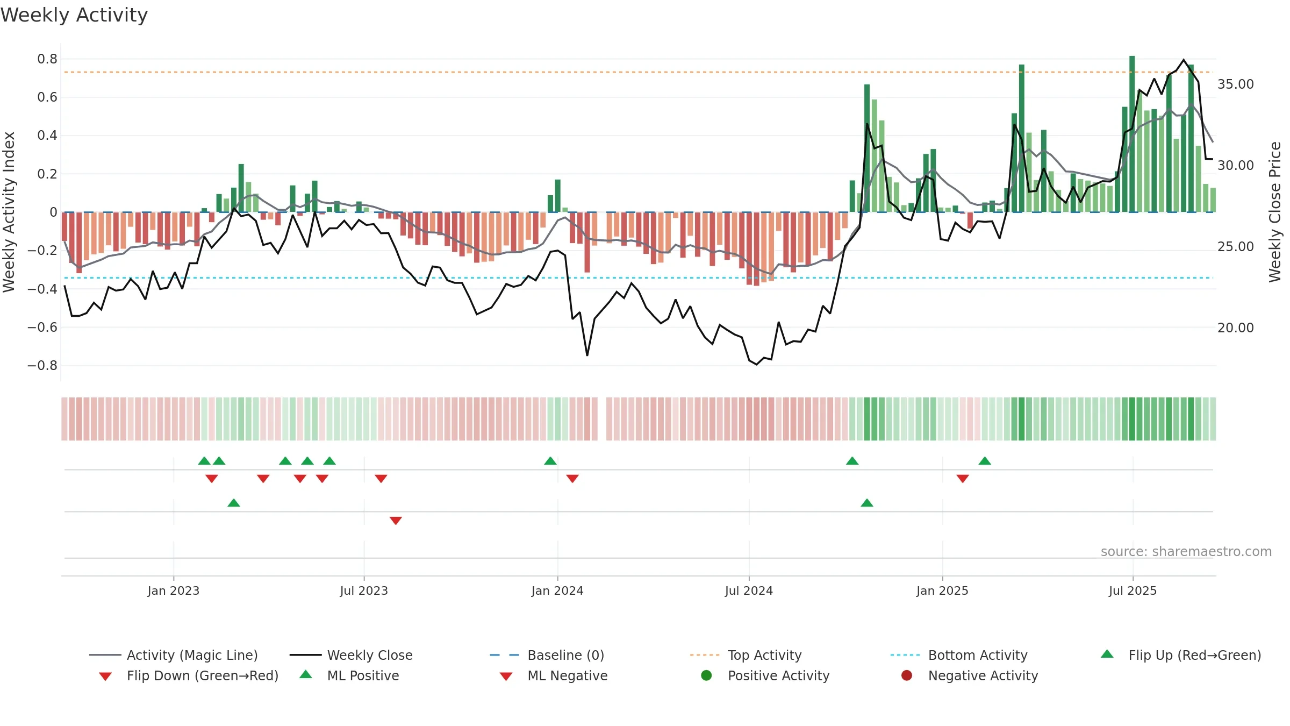Click the 'Weekly Close Price' axis title
Image resolution: width=1290 pixels, height=726 pixels.
tap(1275, 212)
